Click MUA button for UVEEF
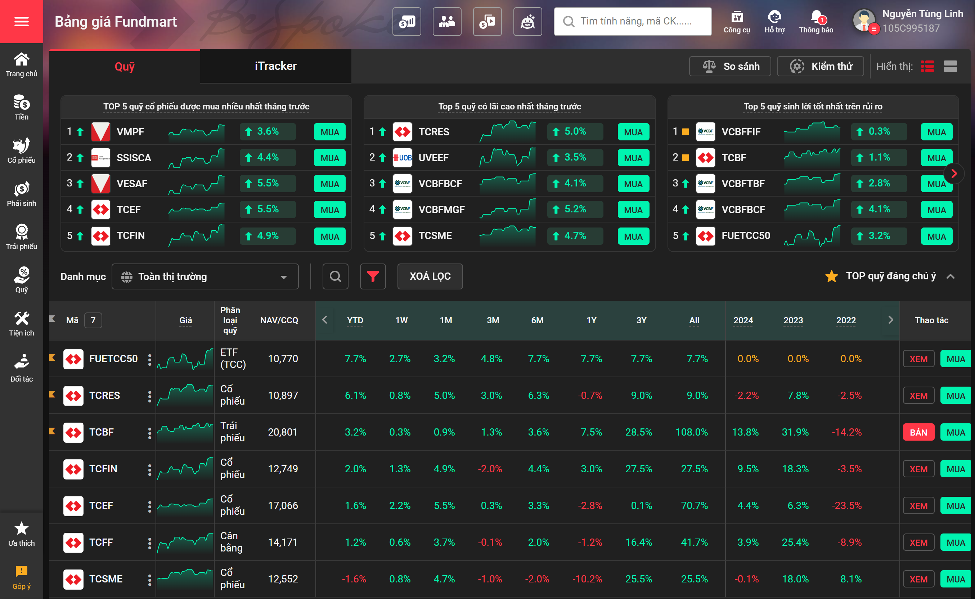The image size is (975, 599). tap(633, 158)
